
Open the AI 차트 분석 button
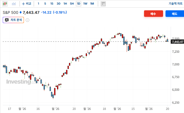[x=13, y=20]
